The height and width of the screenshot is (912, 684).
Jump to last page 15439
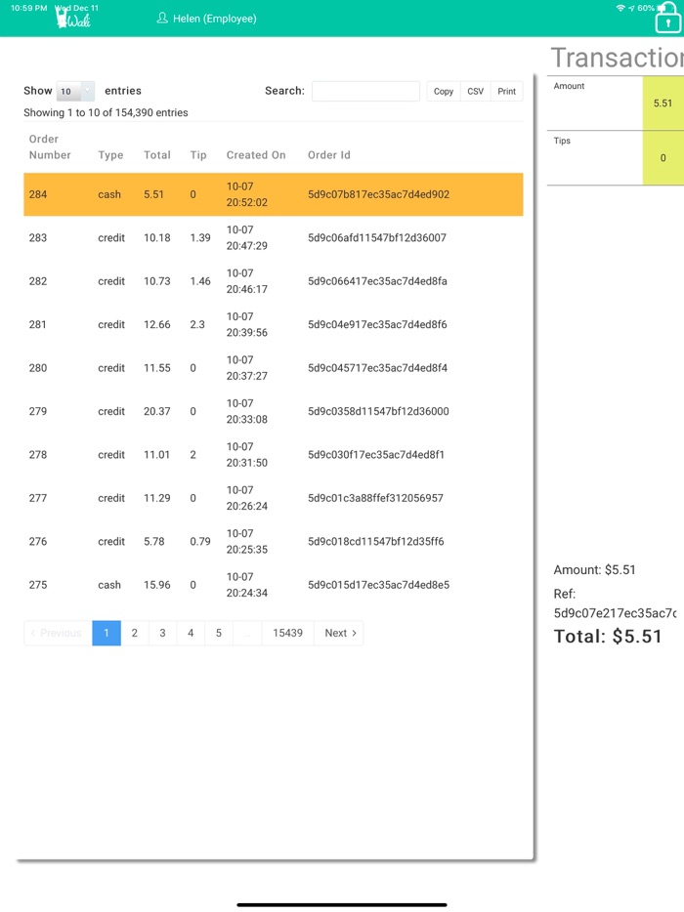(x=287, y=633)
